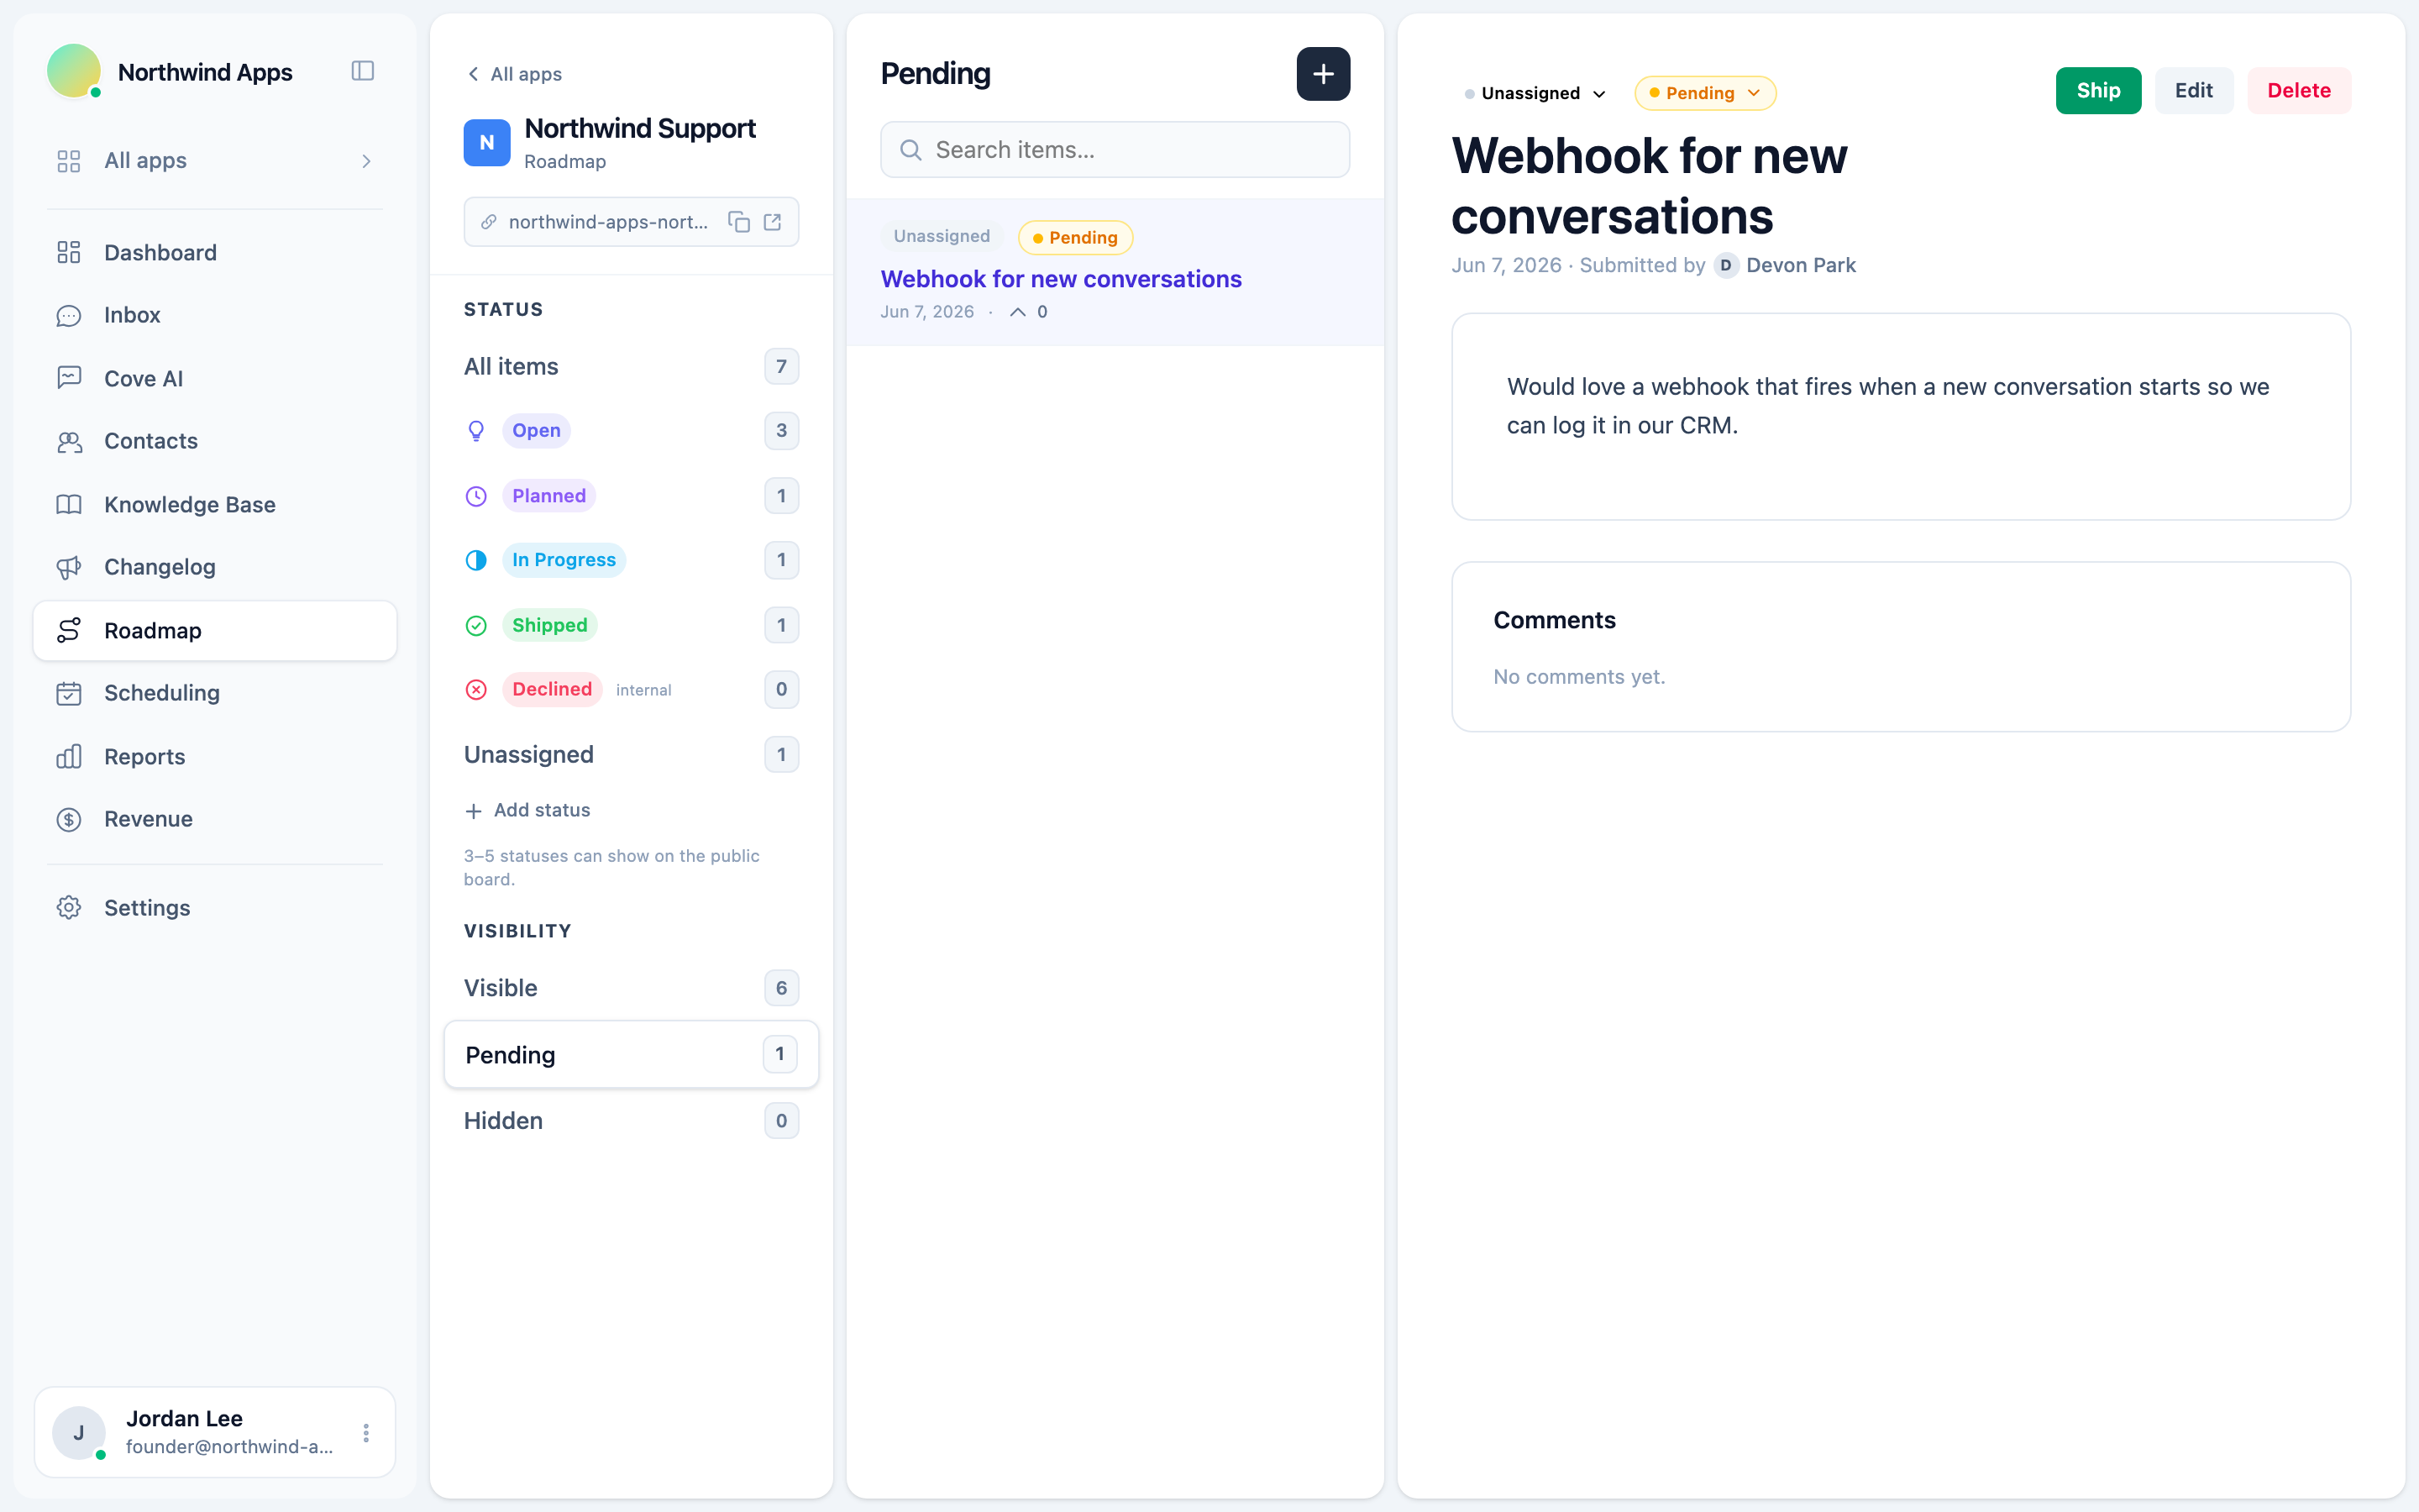Open Jordan Lee profile card
Image resolution: width=2419 pixels, height=1512 pixels.
click(x=215, y=1433)
